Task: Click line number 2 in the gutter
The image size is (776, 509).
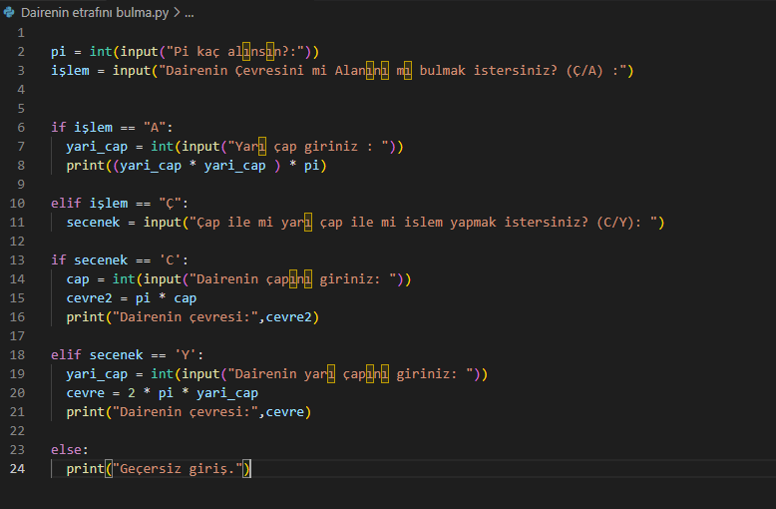Action: [x=21, y=52]
